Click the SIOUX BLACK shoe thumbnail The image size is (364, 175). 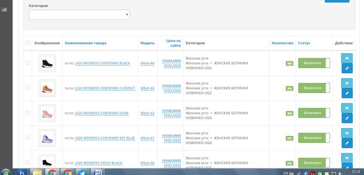point(47,161)
